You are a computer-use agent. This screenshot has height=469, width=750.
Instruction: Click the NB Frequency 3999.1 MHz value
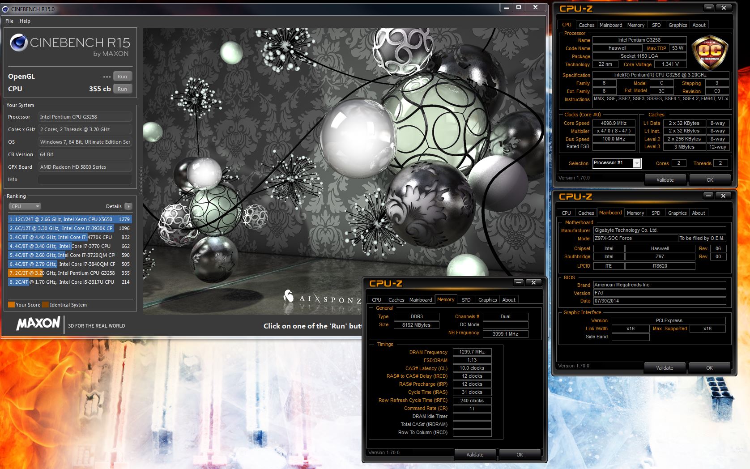pyautogui.click(x=505, y=334)
